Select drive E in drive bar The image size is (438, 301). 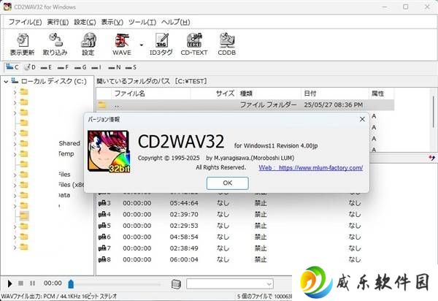pyautogui.click(x=47, y=67)
